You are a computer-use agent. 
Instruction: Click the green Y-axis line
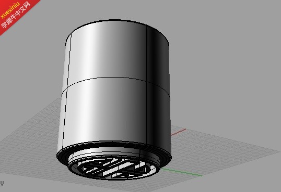[181, 172]
